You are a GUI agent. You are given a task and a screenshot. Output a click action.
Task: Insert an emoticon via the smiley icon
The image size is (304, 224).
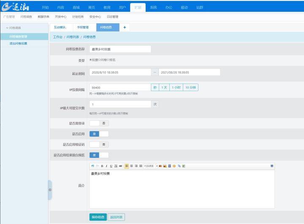coord(174,166)
